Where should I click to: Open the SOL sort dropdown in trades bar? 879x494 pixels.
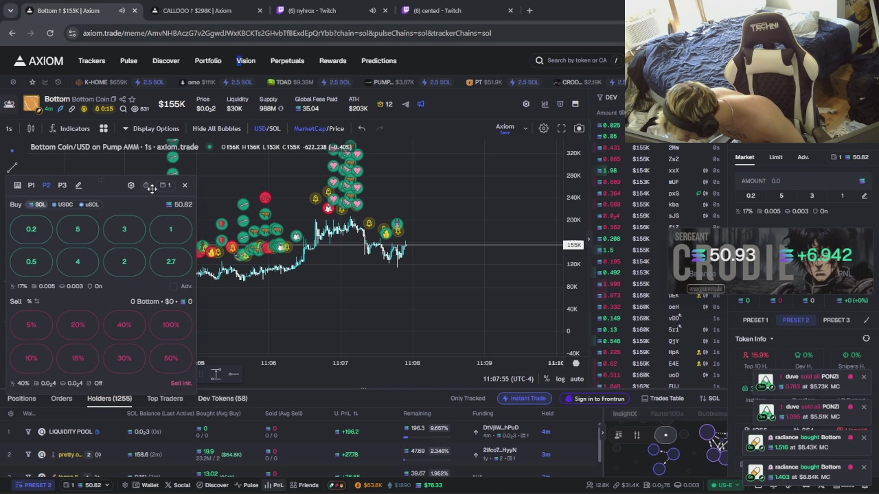(709, 399)
